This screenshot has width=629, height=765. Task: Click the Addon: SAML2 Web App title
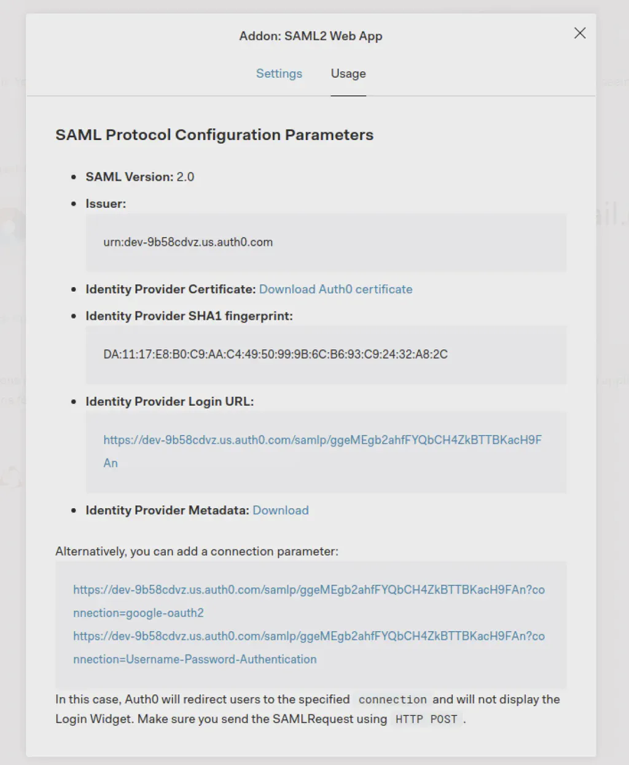[310, 36]
